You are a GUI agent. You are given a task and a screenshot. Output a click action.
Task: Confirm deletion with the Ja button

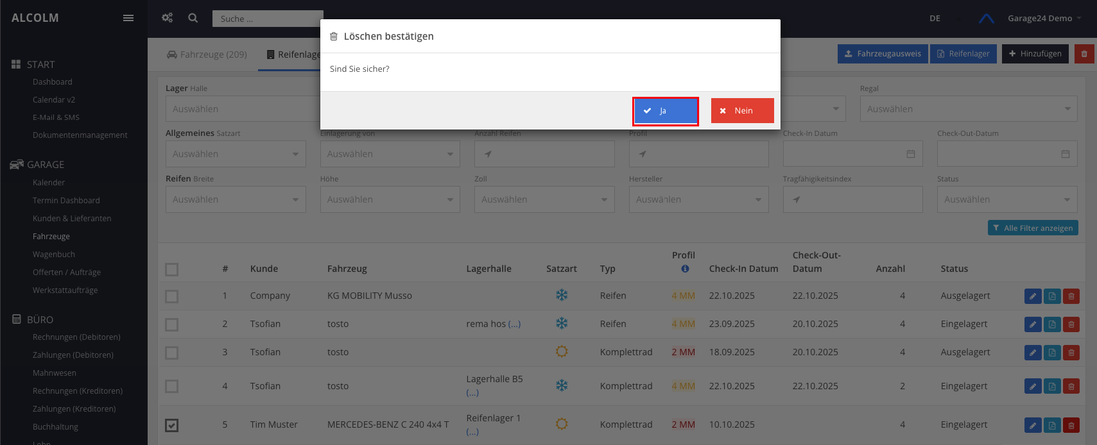(x=665, y=111)
